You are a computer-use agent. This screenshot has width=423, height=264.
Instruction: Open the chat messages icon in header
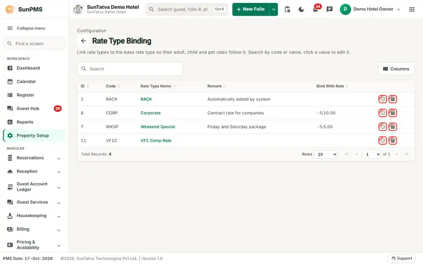330,9
